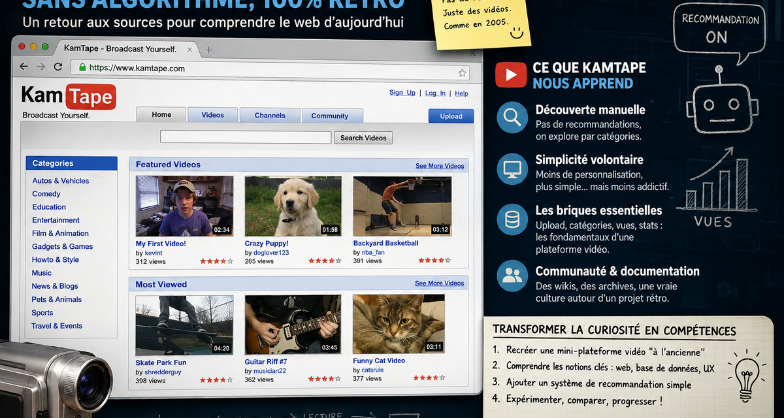Click the Backyard Basketball title link
This screenshot has height=418, width=784.
click(x=386, y=243)
